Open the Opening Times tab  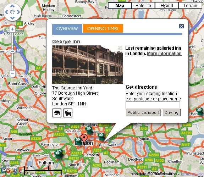point(103,28)
